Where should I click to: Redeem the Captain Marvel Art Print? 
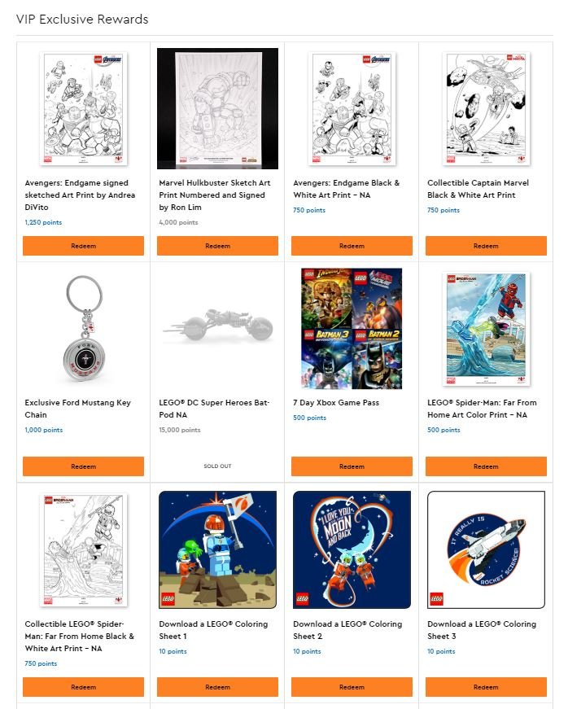pos(486,246)
